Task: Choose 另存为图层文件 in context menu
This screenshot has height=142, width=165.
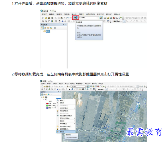Action: click(x=66, y=127)
